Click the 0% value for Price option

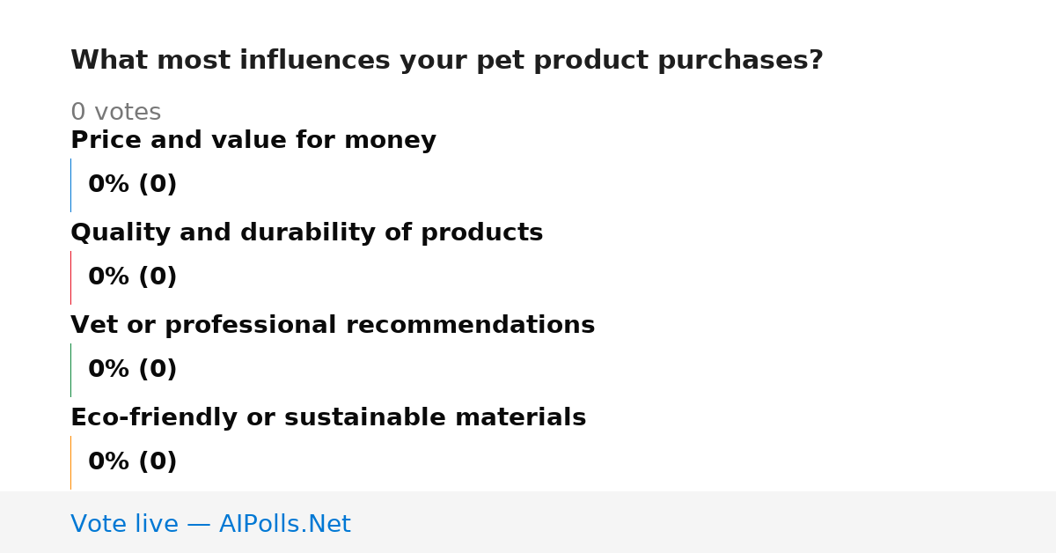pyautogui.click(x=108, y=185)
